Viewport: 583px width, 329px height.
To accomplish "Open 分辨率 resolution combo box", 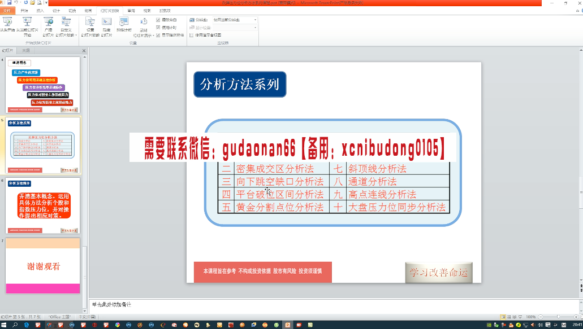I will tap(233, 20).
